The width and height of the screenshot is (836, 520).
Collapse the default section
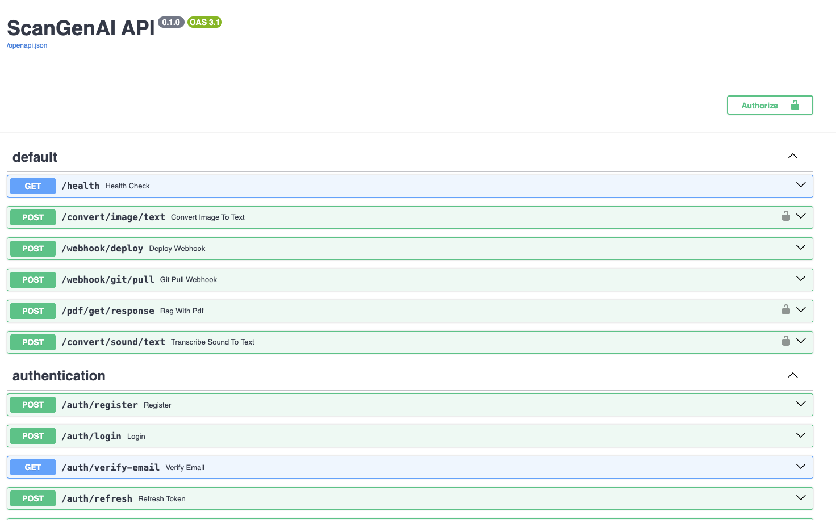point(792,157)
